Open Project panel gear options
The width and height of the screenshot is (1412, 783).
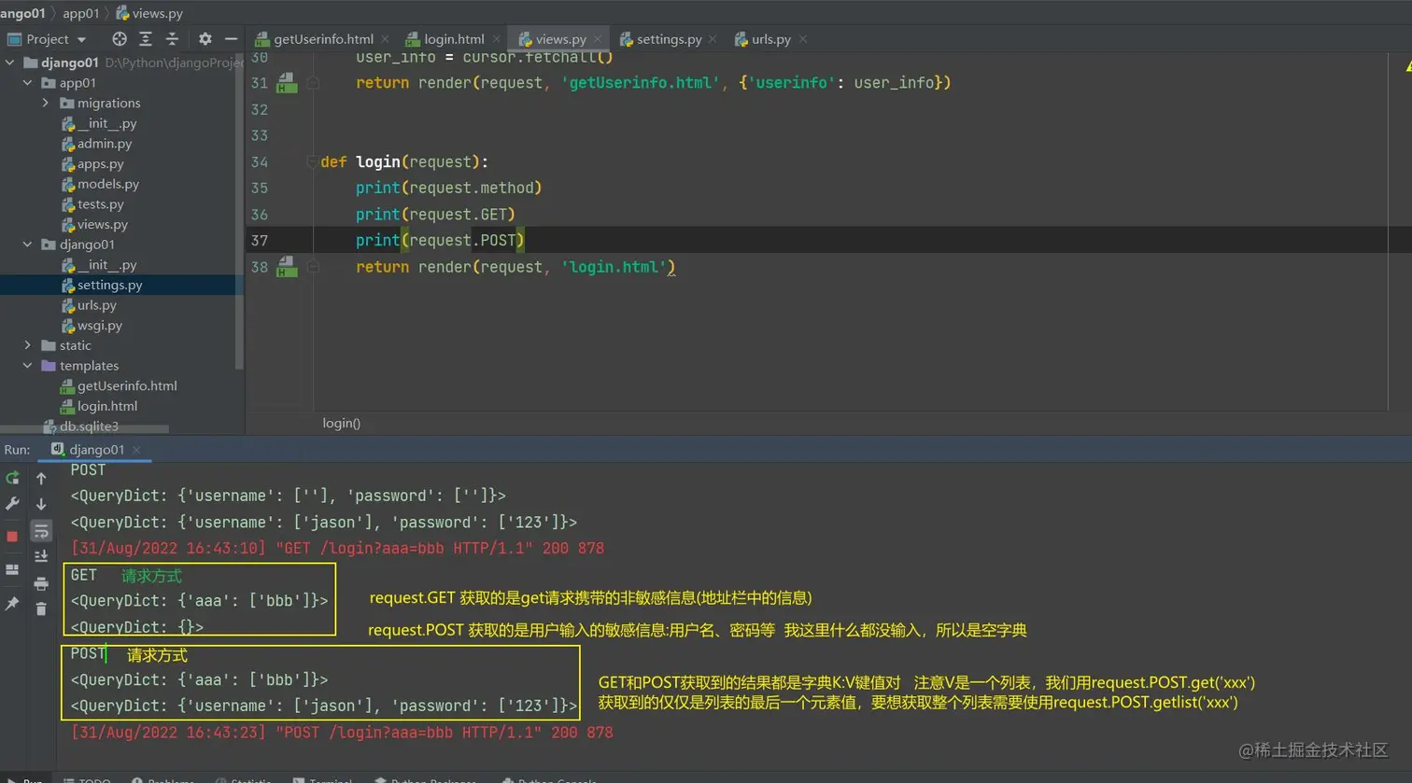pos(205,39)
